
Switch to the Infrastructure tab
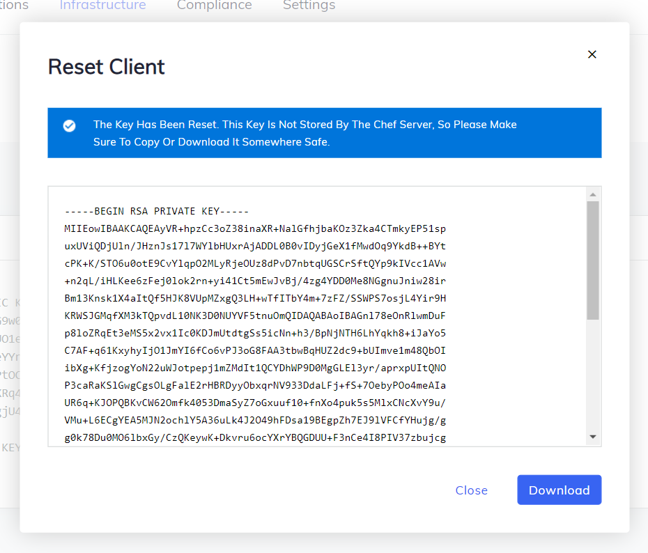[x=102, y=6]
